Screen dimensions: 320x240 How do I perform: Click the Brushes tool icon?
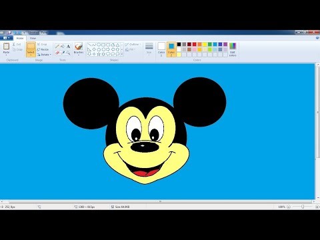(x=79, y=47)
